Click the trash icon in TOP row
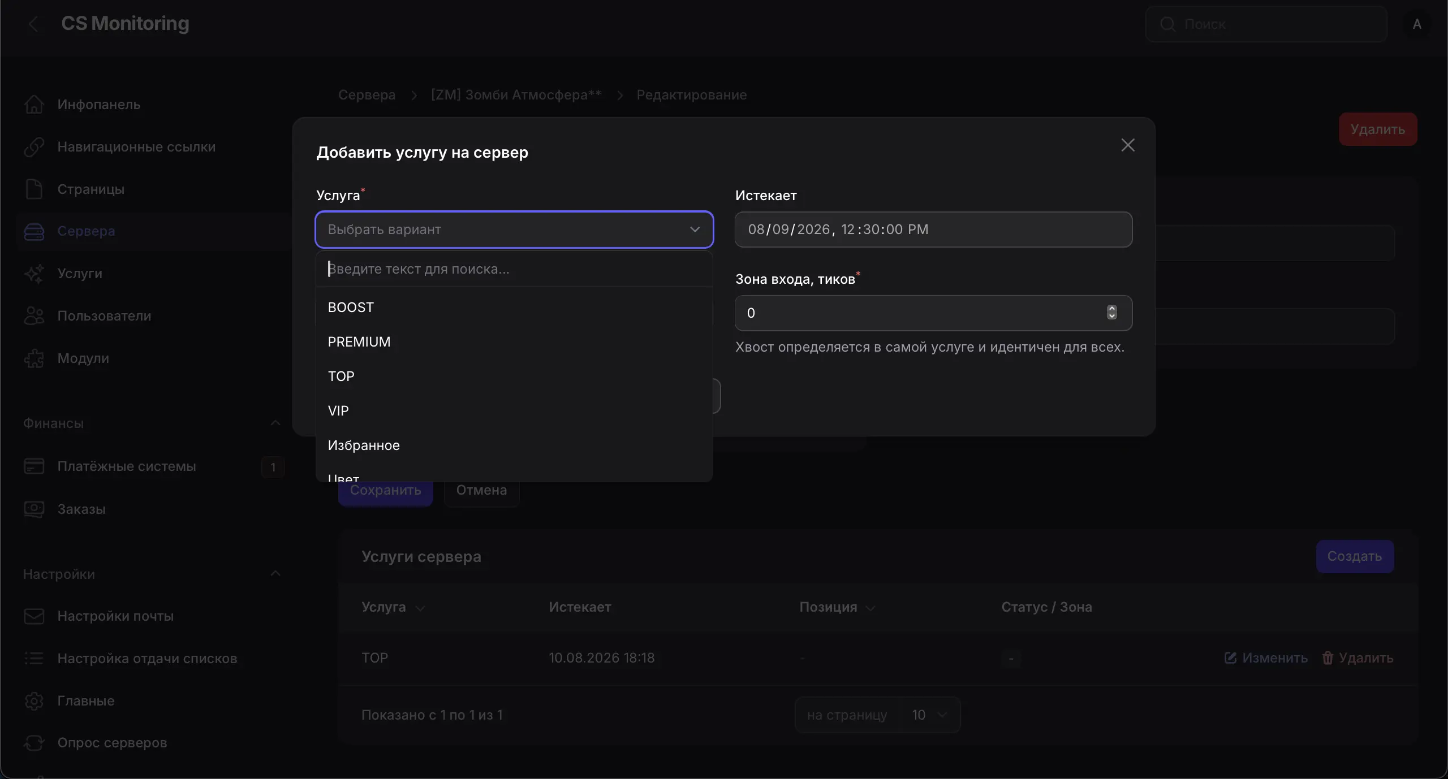1448x779 pixels. click(x=1327, y=657)
